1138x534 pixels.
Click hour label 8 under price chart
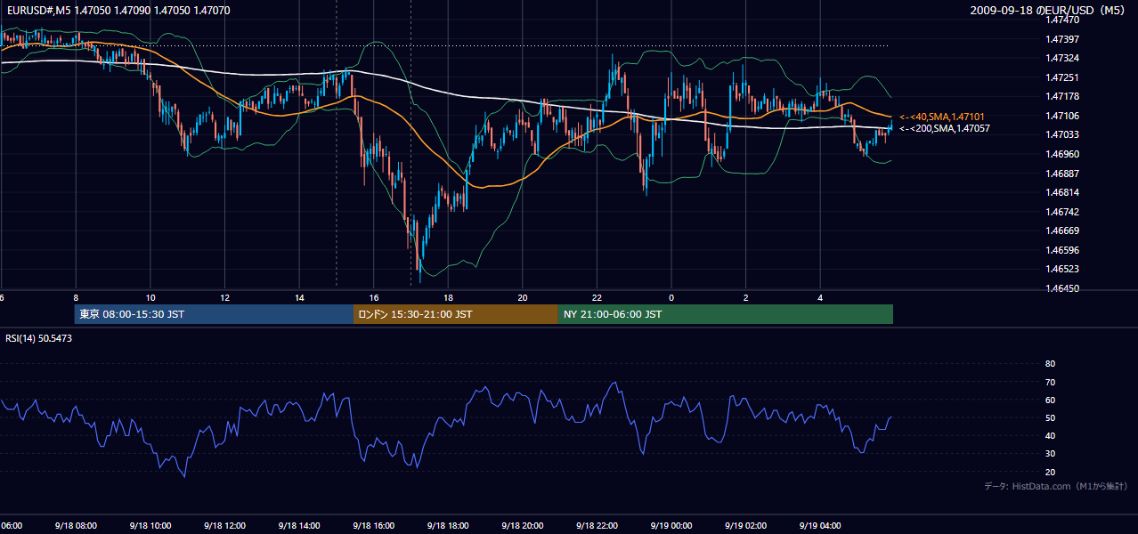click(x=76, y=298)
